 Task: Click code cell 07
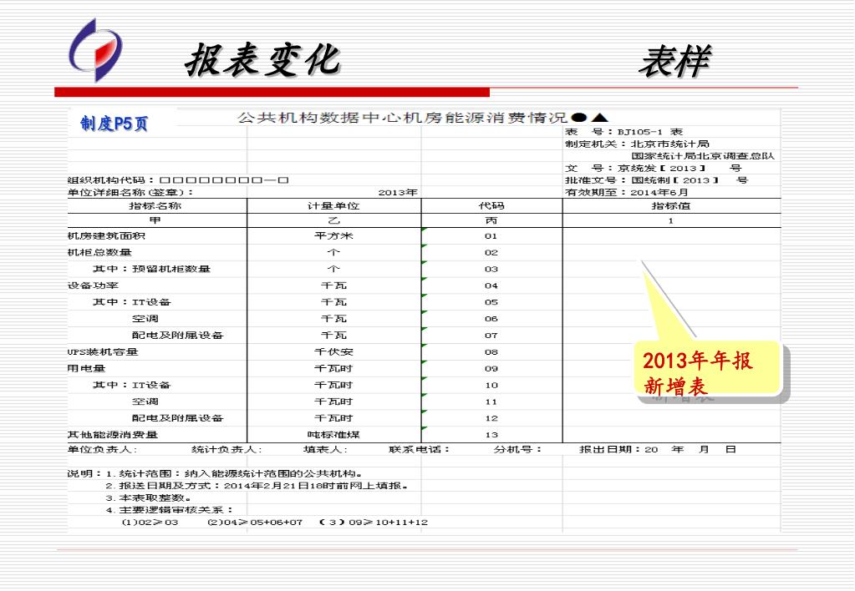point(491,336)
